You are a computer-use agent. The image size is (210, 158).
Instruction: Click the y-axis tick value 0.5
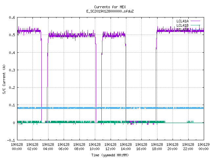12,35
